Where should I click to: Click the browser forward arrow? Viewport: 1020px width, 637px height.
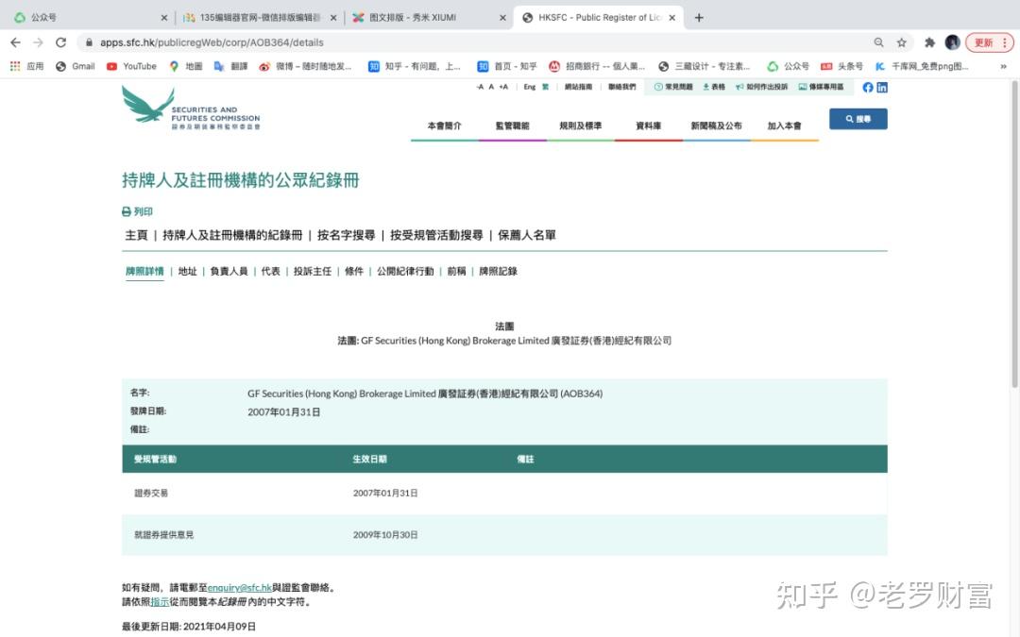39,42
